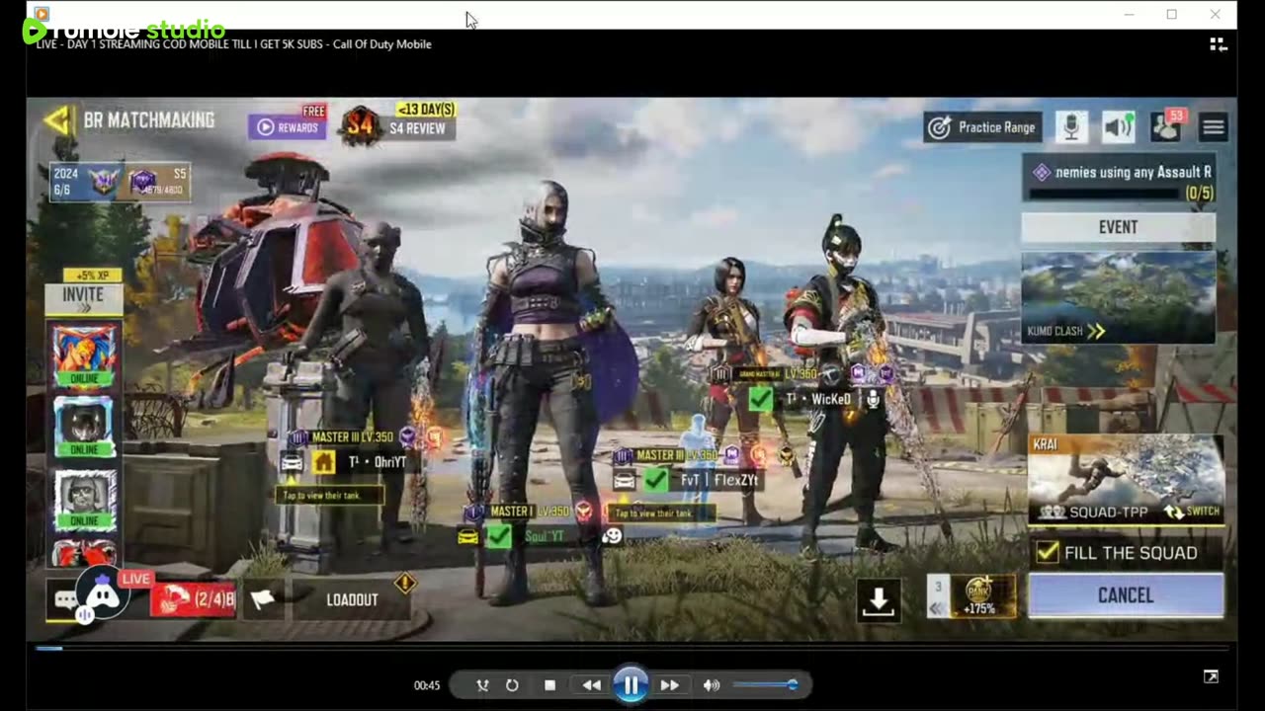
Task: Adjust the media player volume slider
Action: point(765,684)
